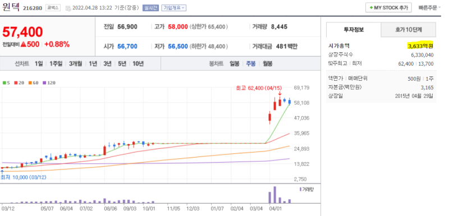Image resolution: width=449 pixels, height=216 pixels.
Task: Select the 월봉 candle chart
Action: (268, 63)
